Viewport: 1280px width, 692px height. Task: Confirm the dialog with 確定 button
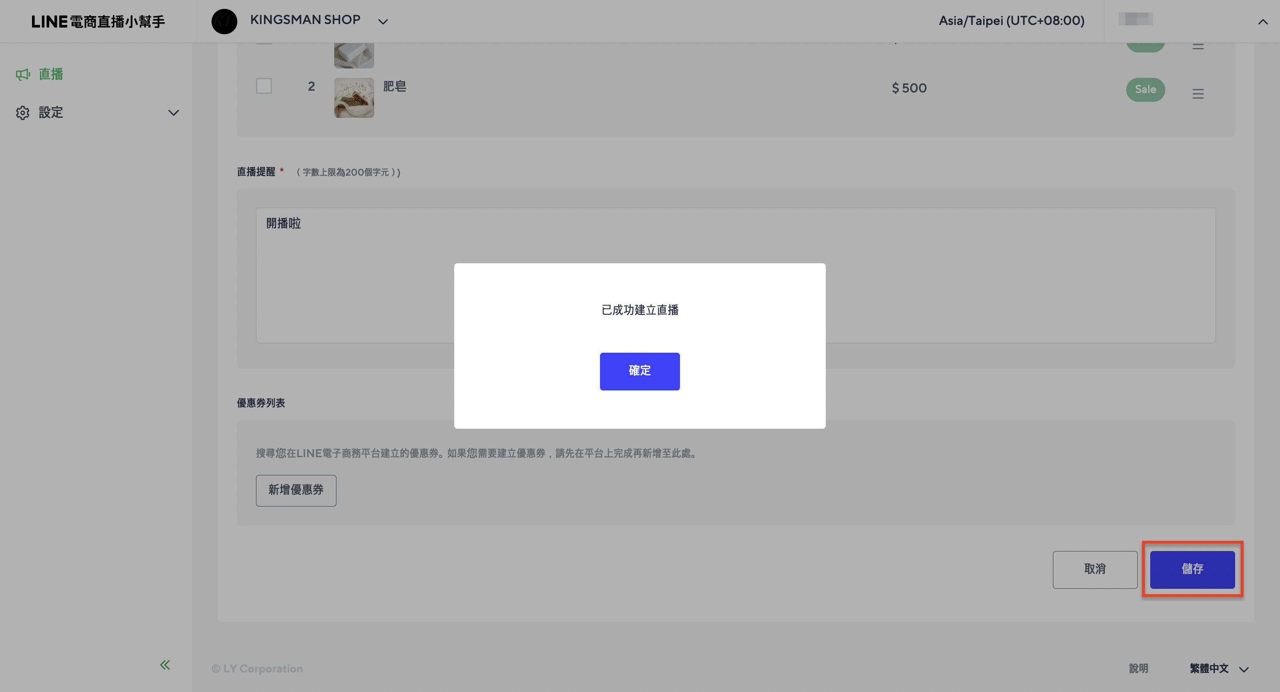(640, 371)
